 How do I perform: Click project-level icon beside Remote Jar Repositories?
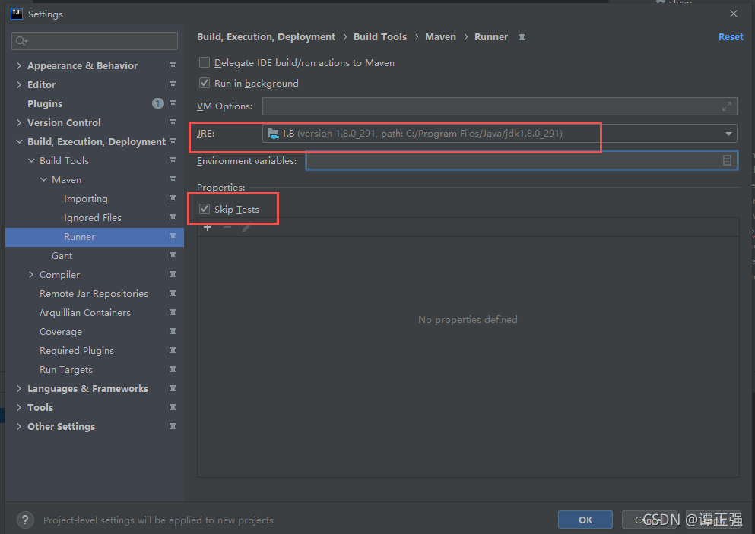[173, 293]
